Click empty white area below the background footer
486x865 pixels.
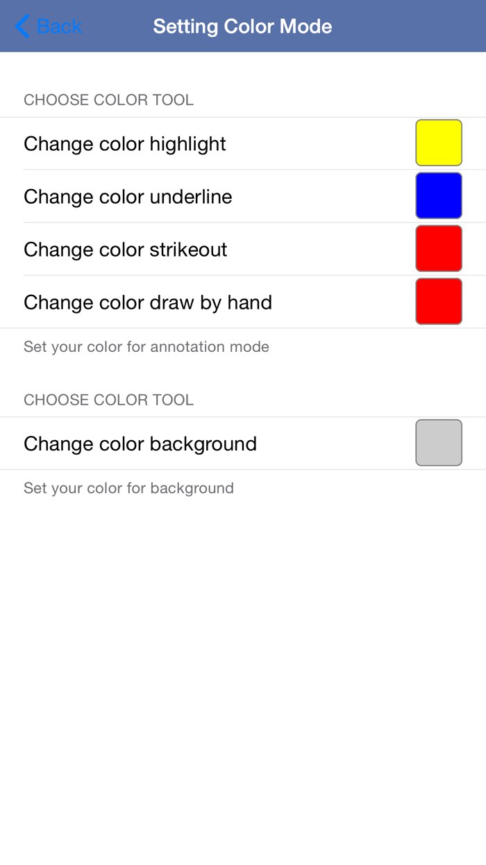click(x=243, y=661)
